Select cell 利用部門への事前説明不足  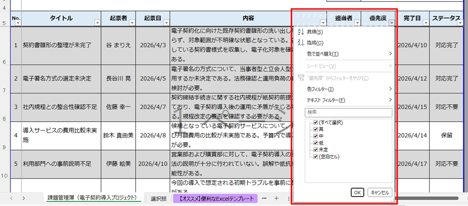tap(61, 164)
